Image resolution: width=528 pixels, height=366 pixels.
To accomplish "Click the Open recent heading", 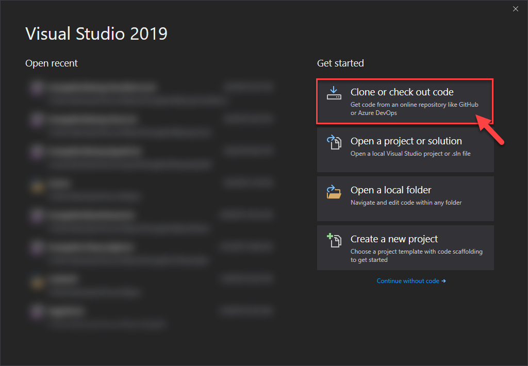I will pos(52,63).
